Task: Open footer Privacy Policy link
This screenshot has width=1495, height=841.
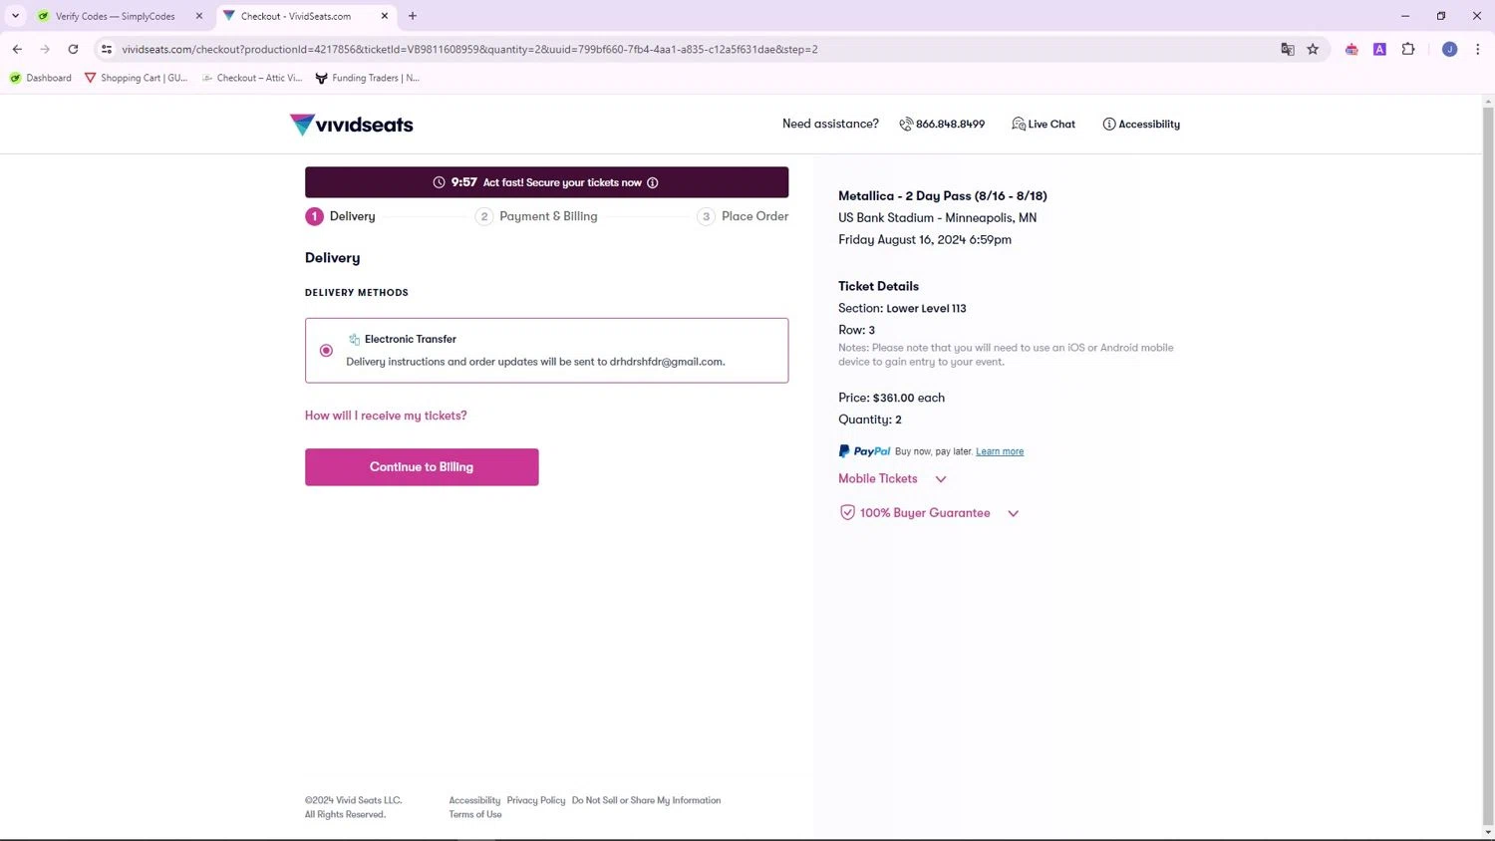Action: tap(536, 800)
